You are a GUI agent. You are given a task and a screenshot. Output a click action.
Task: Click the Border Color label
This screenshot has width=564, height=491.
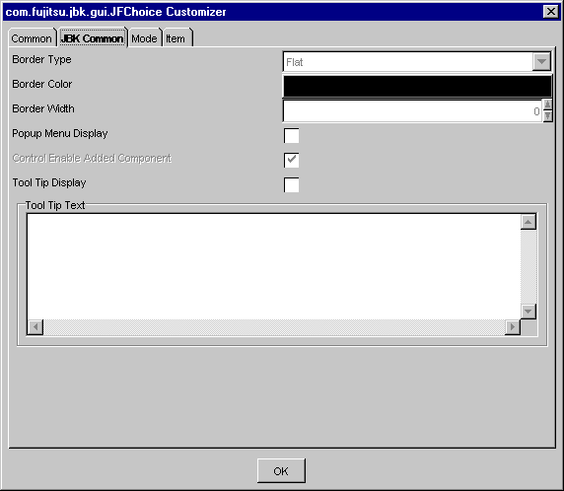click(x=42, y=84)
